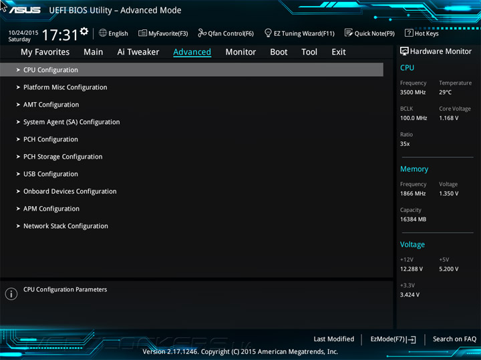The image size is (481, 360).
Task: Open Network Stack Configuration
Action: pos(65,226)
